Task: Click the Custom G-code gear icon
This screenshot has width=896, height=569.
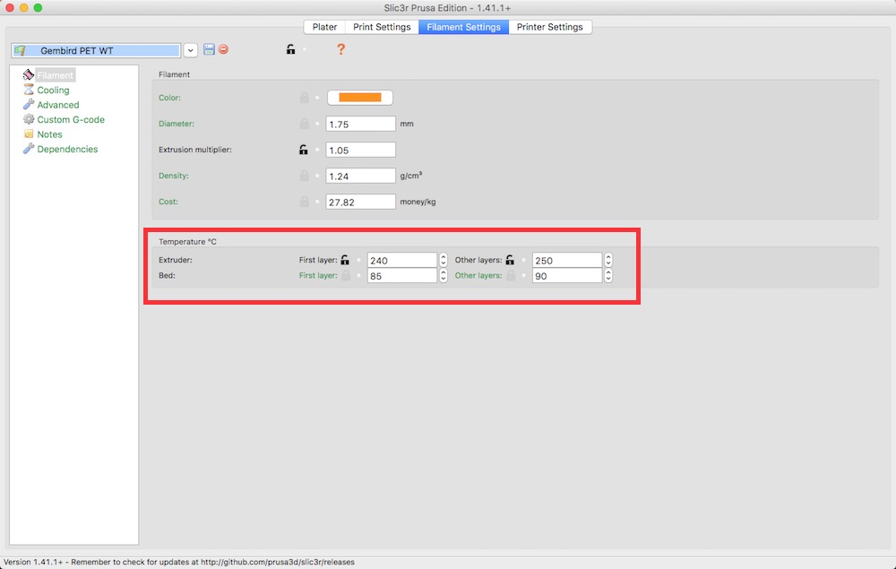Action: [29, 119]
